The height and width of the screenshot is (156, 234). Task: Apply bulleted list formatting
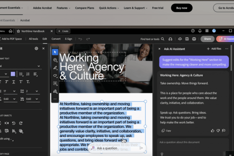(21, 74)
